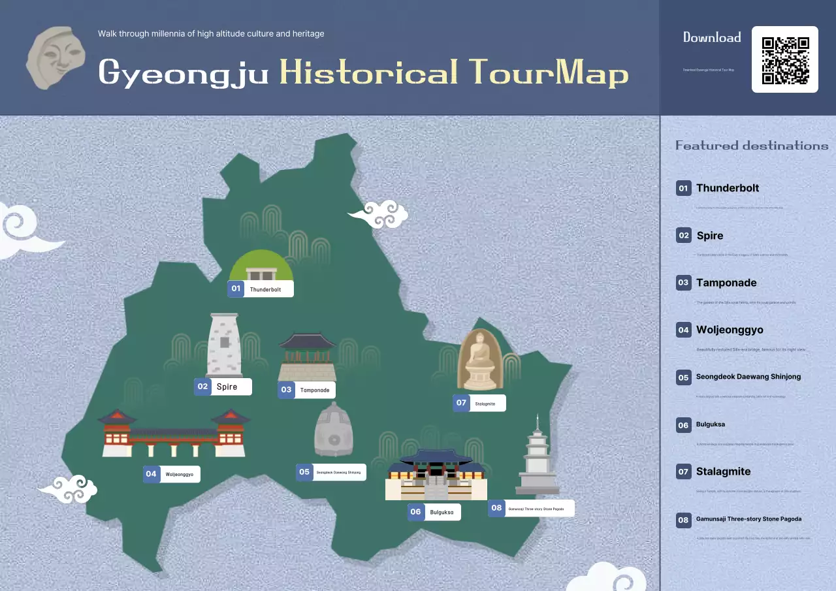
Task: Select the 06 Bulguksa map label
Action: (434, 512)
